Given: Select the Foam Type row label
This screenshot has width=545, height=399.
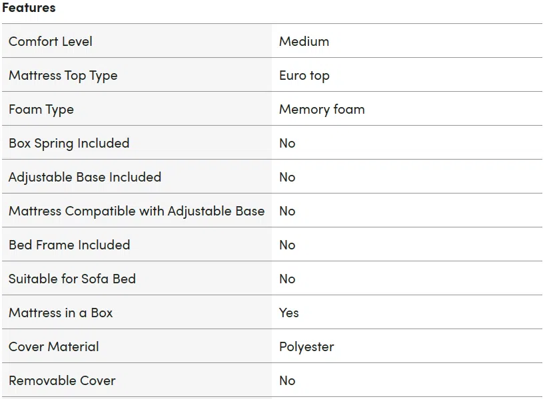Looking at the screenshot, I should pos(41,110).
